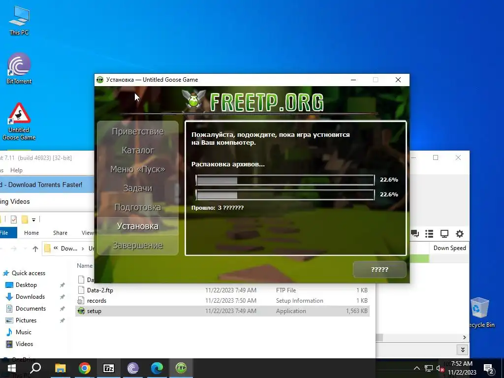Click breadcrumb chevron after Dow... folder
This screenshot has width=504, height=378.
(x=83, y=249)
